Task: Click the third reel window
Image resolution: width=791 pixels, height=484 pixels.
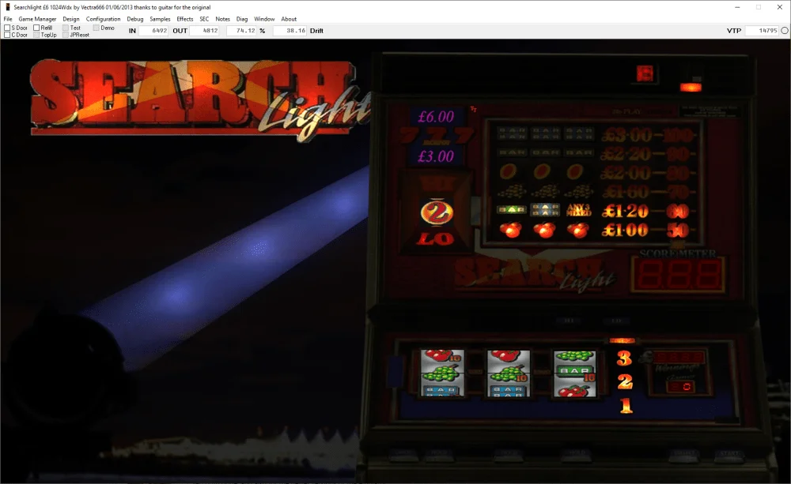Action: tap(574, 373)
